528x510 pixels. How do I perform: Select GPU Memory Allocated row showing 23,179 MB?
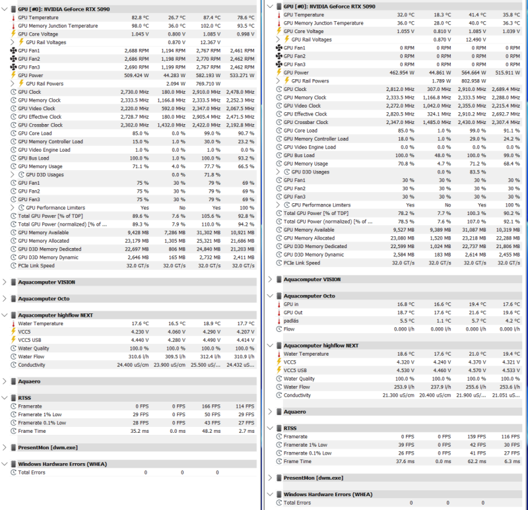(x=133, y=241)
